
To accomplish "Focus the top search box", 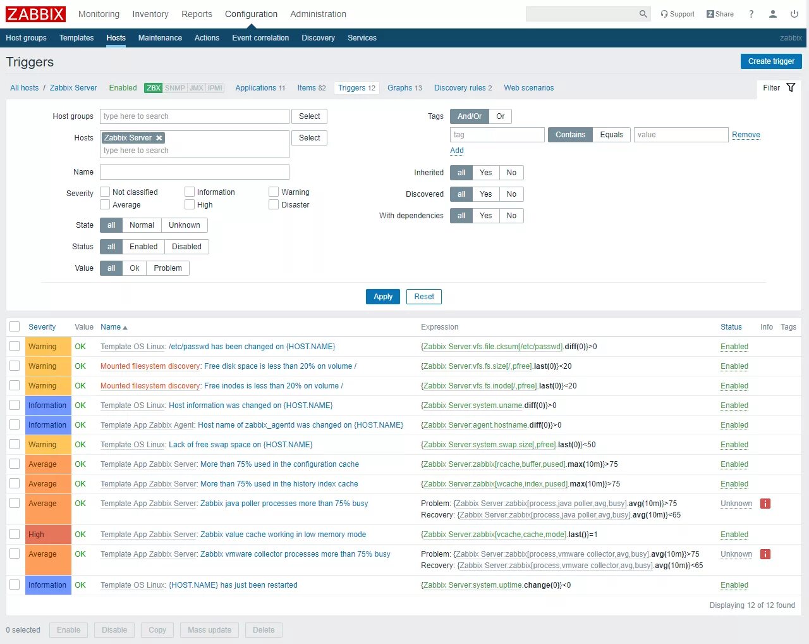I will (581, 14).
